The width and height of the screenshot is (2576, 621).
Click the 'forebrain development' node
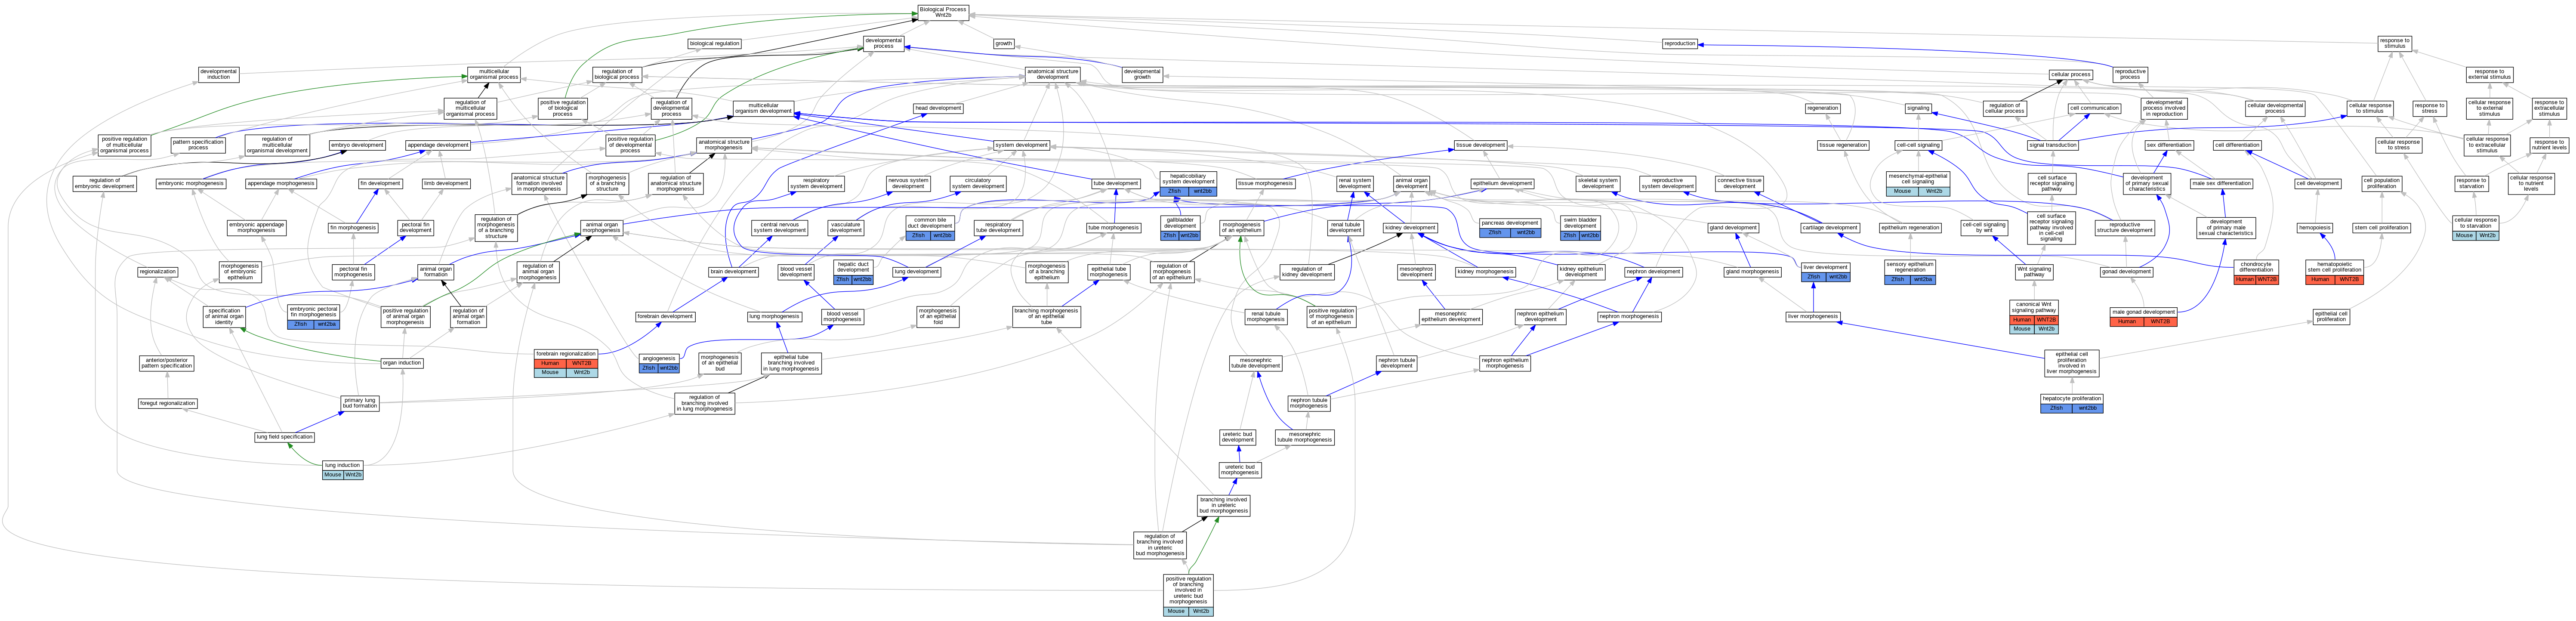point(665,317)
